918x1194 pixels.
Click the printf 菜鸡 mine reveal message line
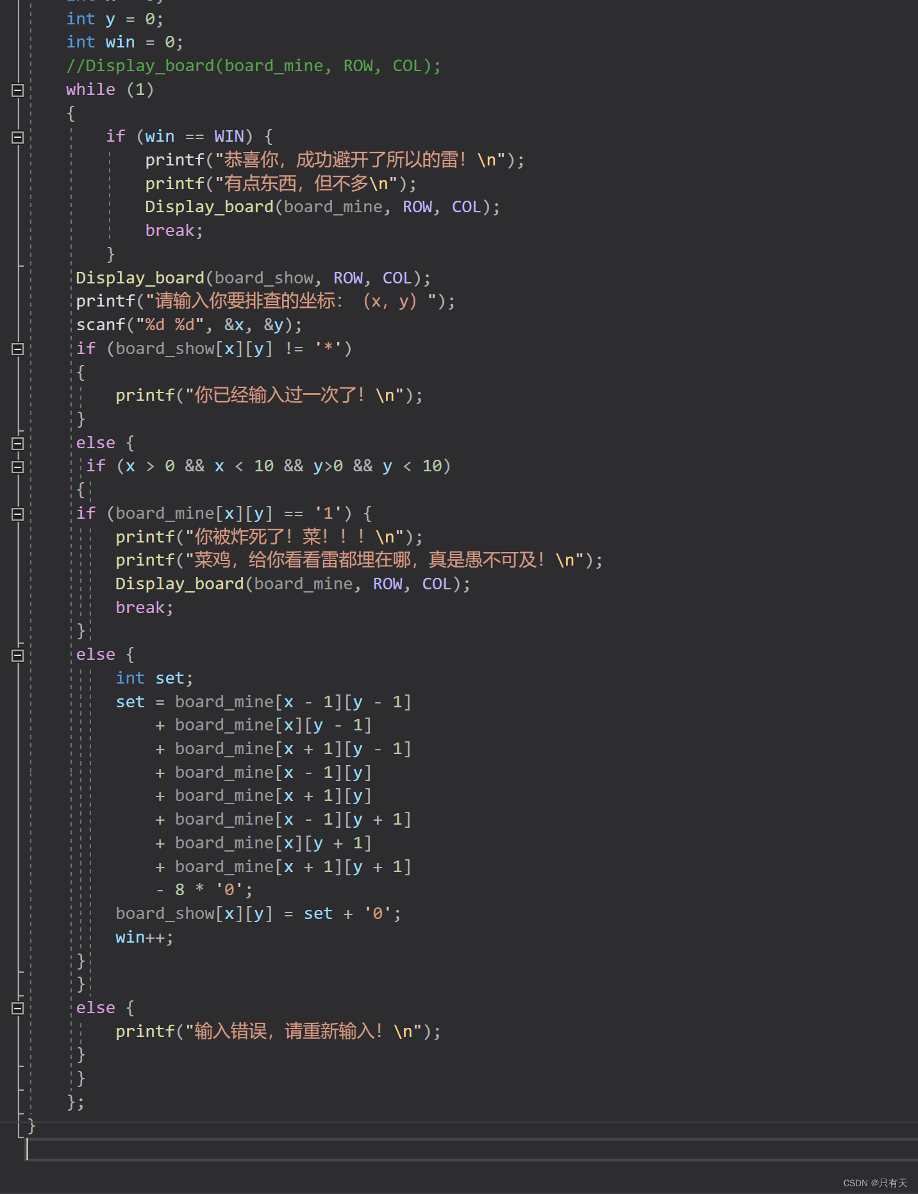359,560
